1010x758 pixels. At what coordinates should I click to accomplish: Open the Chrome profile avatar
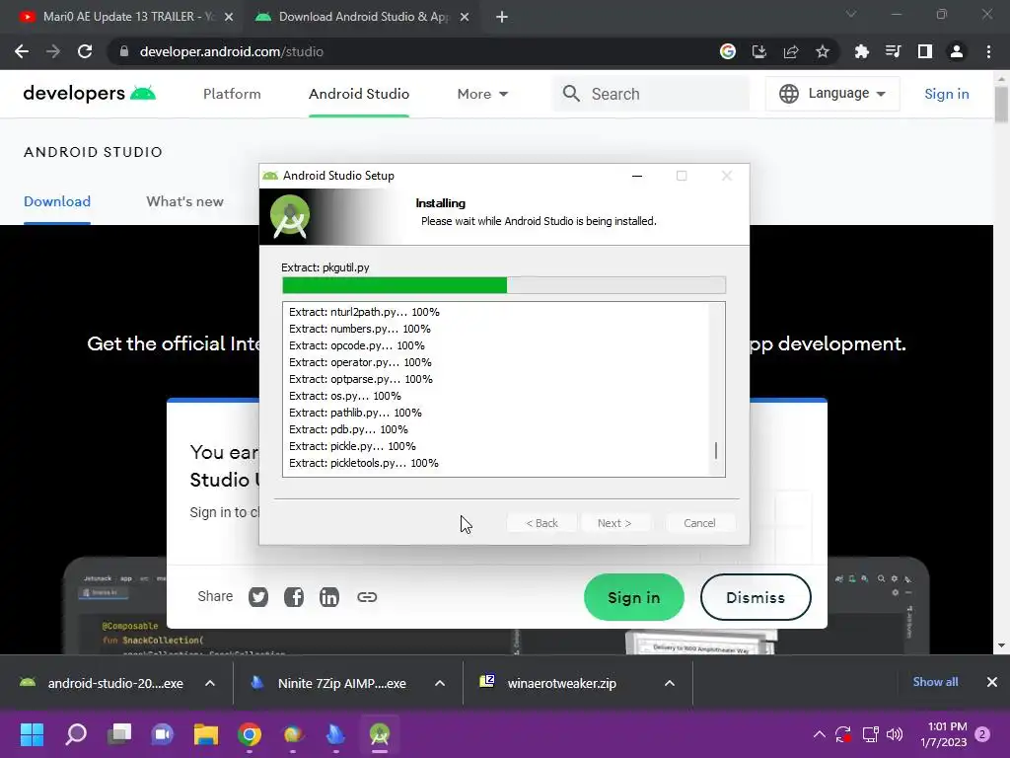pos(957,51)
